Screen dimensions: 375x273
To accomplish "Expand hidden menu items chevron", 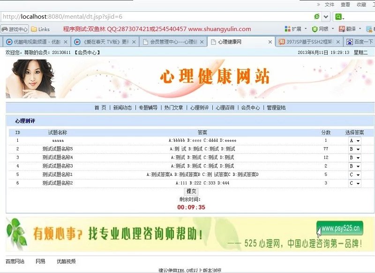I will [318, 4].
